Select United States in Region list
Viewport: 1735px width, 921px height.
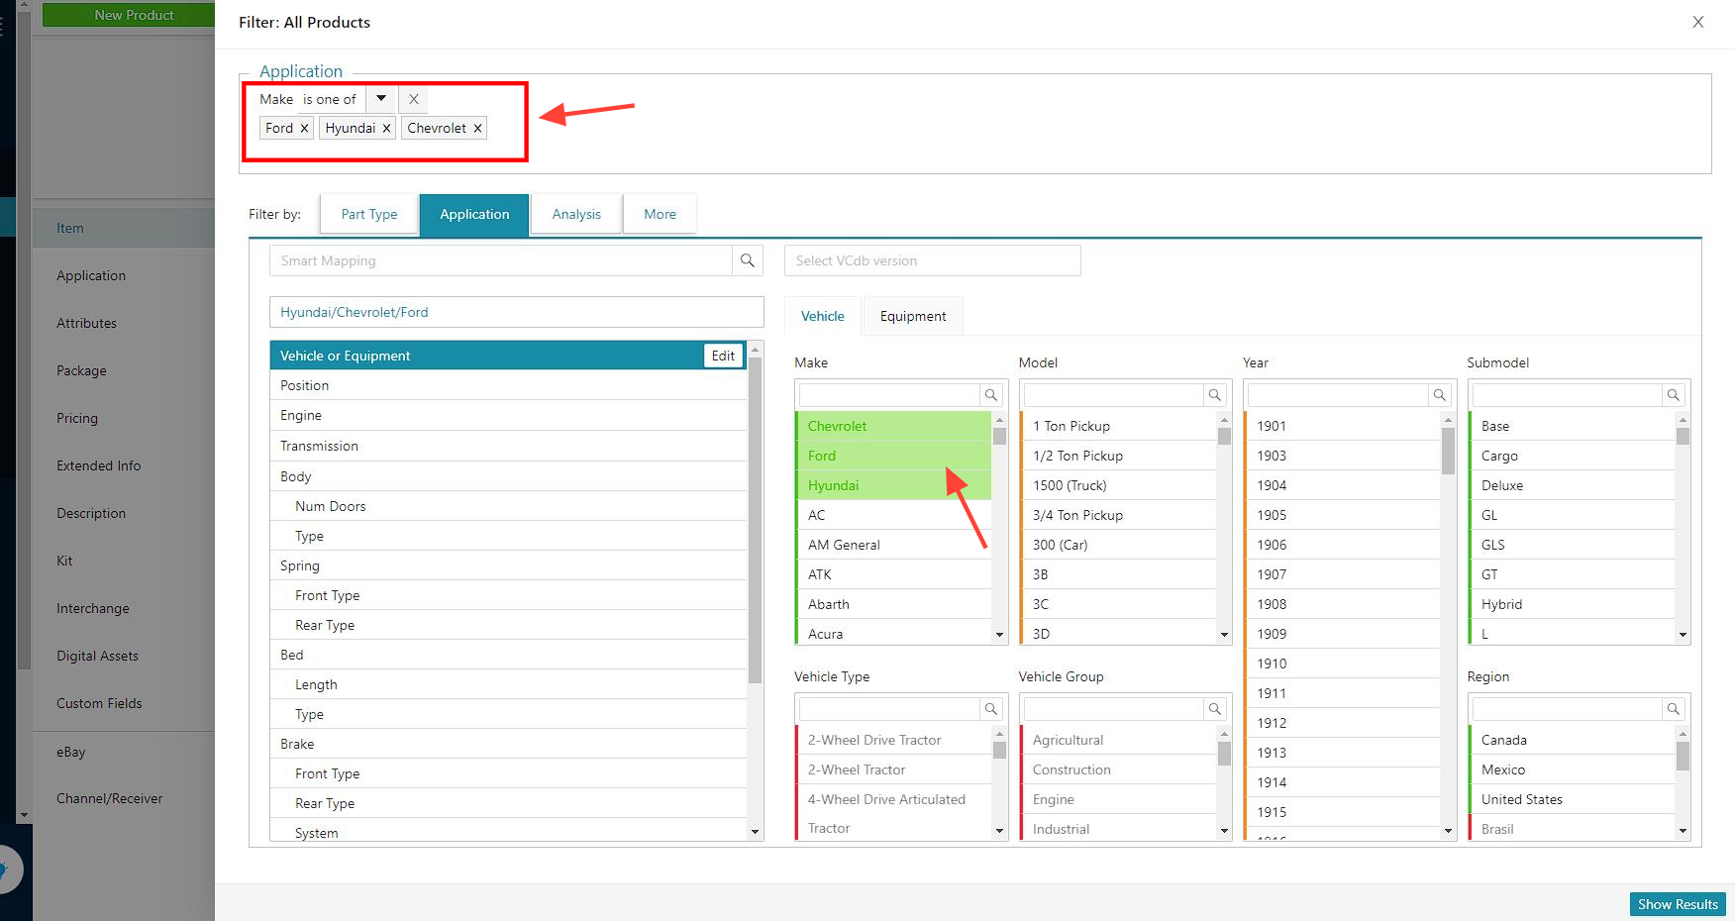[x=1572, y=799]
